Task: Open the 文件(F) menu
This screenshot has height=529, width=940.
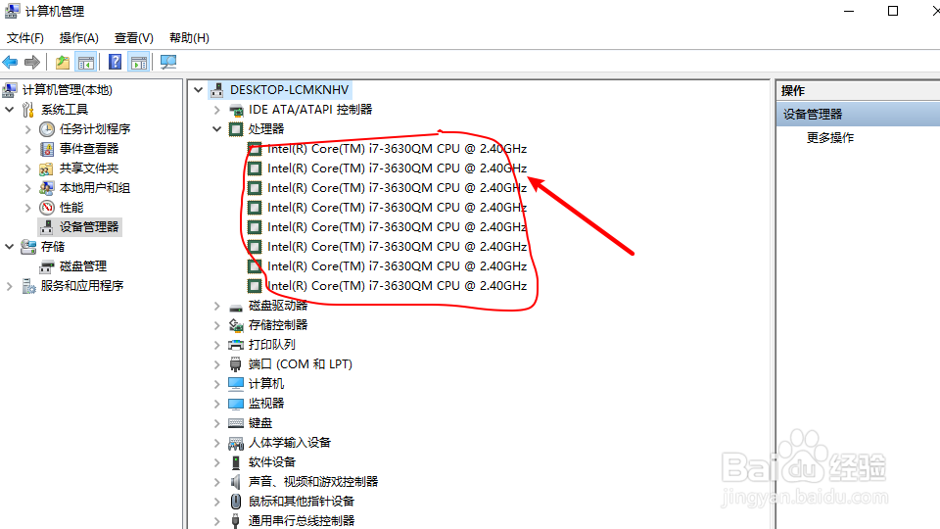Action: [x=25, y=38]
